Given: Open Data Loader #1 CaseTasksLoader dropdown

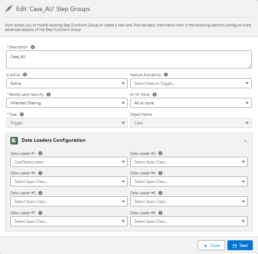Looking at the screenshot, I should [69, 162].
